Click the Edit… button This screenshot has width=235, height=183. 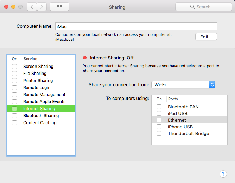[x=206, y=37]
